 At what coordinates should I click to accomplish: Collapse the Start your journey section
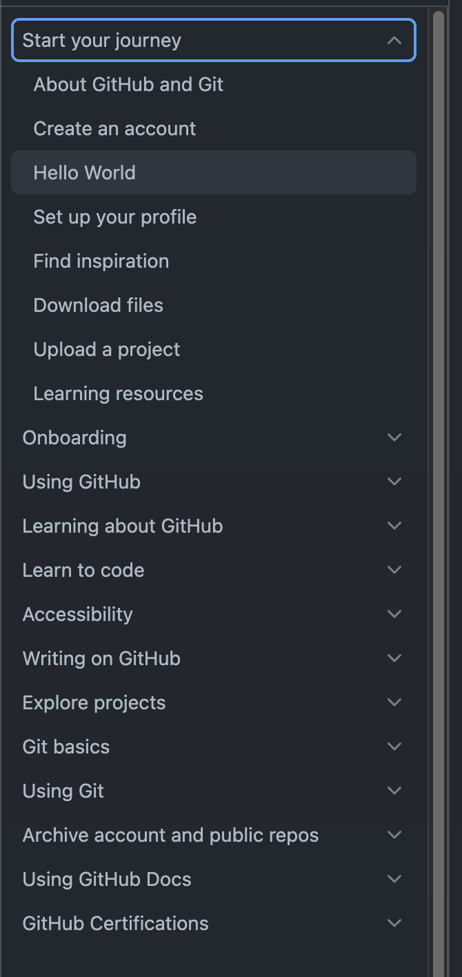[394, 41]
